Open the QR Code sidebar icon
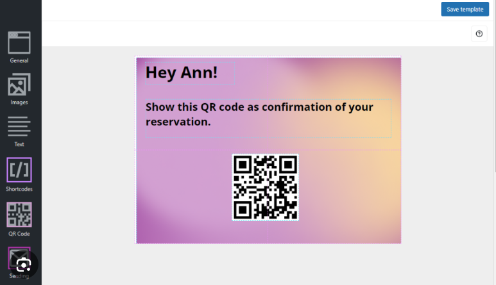The width and height of the screenshot is (496, 285). pos(19,215)
